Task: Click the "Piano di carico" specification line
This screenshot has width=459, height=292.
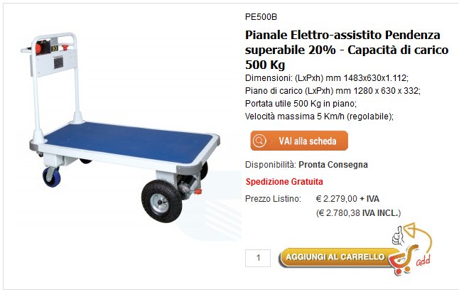Action: coord(332,90)
